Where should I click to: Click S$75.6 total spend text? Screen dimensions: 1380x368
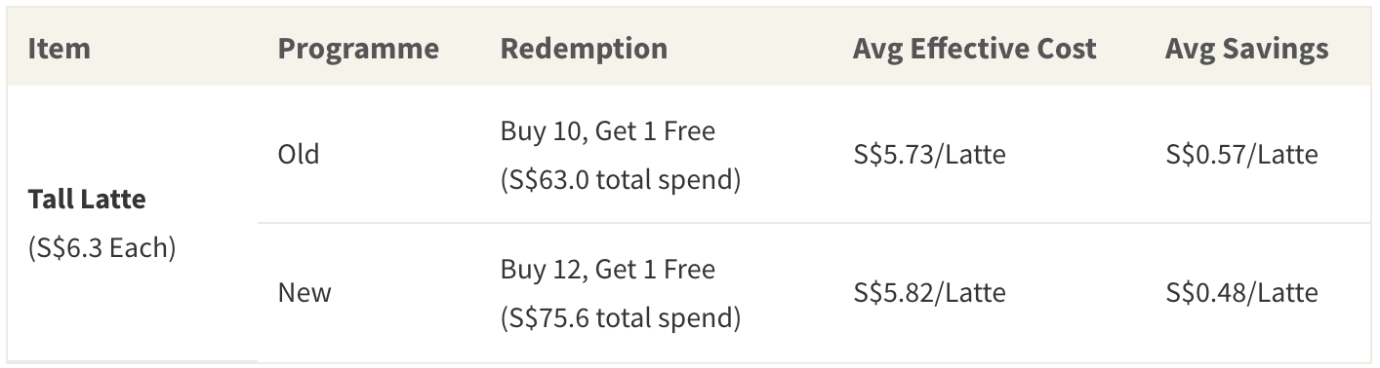tap(621, 317)
